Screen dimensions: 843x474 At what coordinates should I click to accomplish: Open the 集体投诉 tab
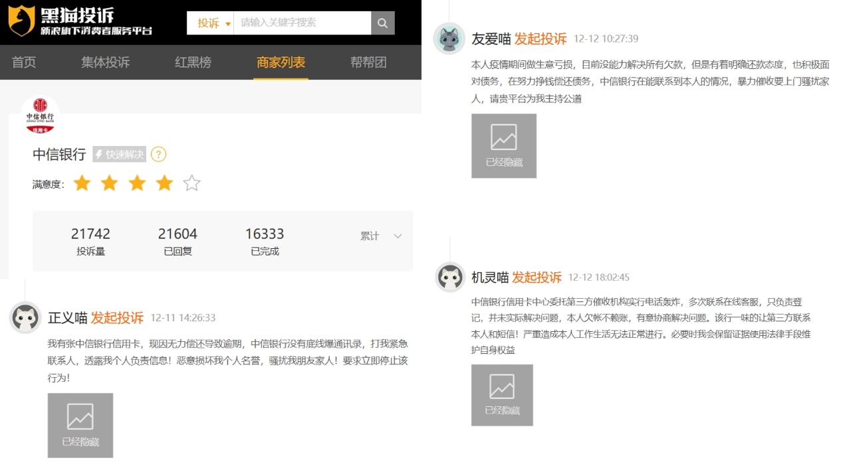coord(106,62)
